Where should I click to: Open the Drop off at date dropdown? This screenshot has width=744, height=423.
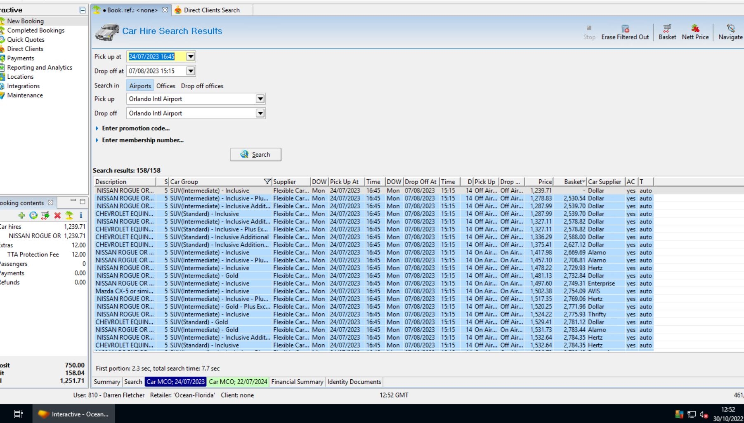pos(191,71)
